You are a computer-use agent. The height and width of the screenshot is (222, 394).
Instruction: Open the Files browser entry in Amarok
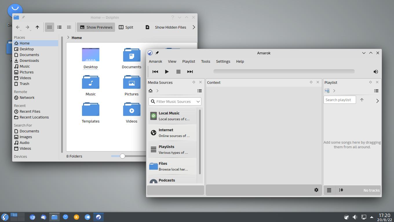click(x=173, y=166)
